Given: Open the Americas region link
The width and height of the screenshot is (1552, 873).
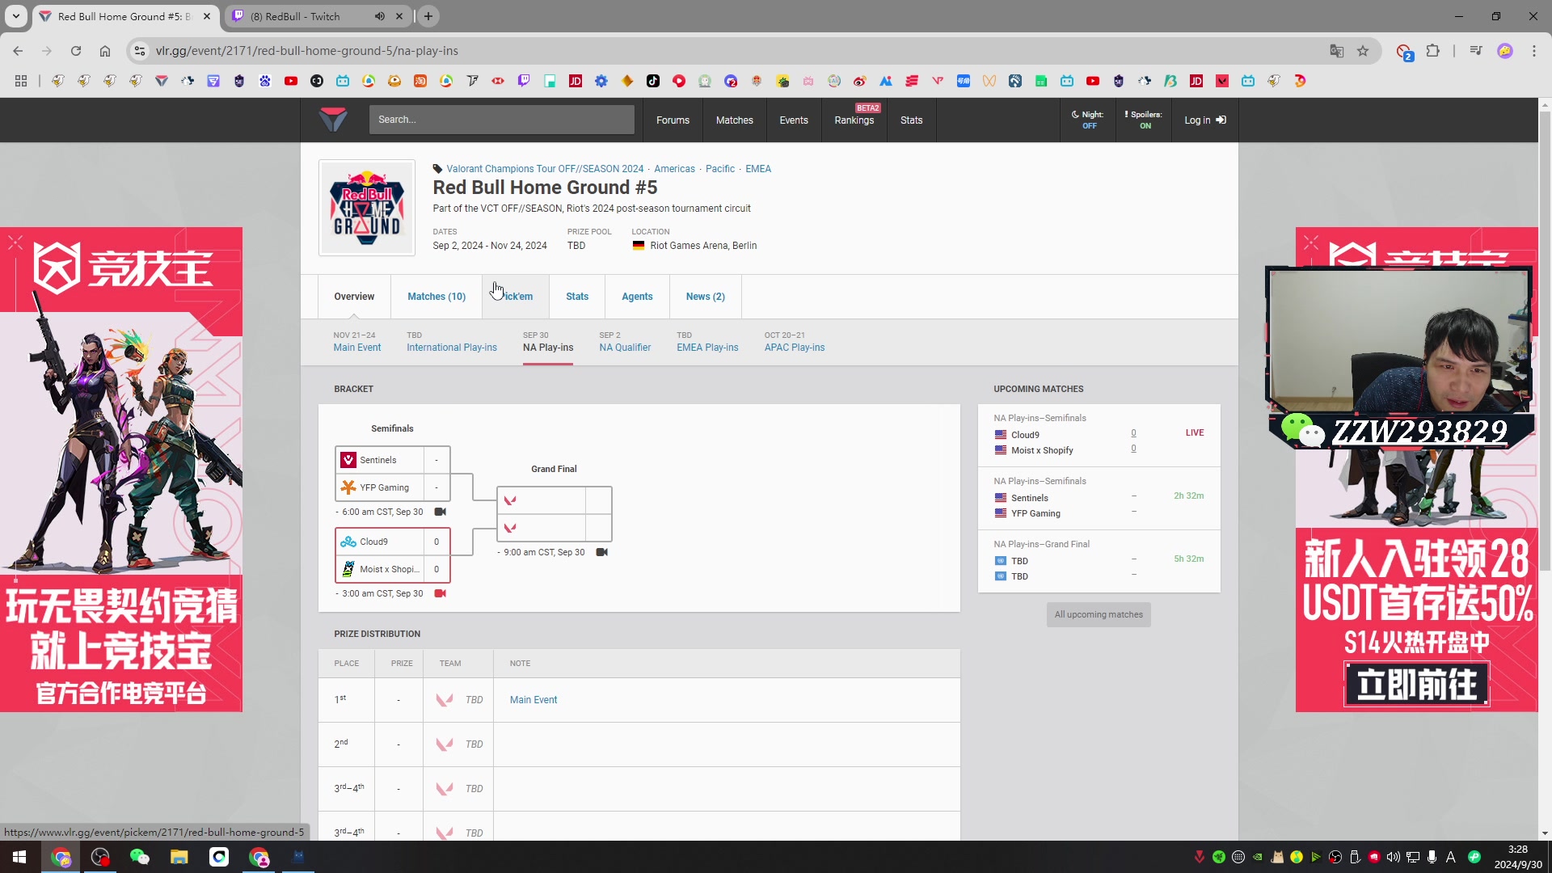Looking at the screenshot, I should (x=674, y=169).
